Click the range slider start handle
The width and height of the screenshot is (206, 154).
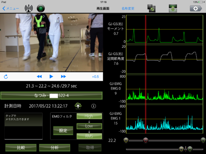pos(126,140)
